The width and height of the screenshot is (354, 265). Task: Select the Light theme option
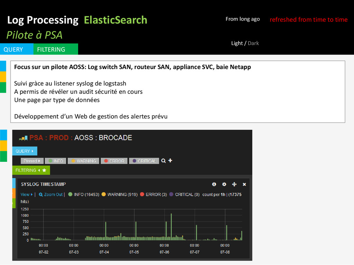point(236,43)
